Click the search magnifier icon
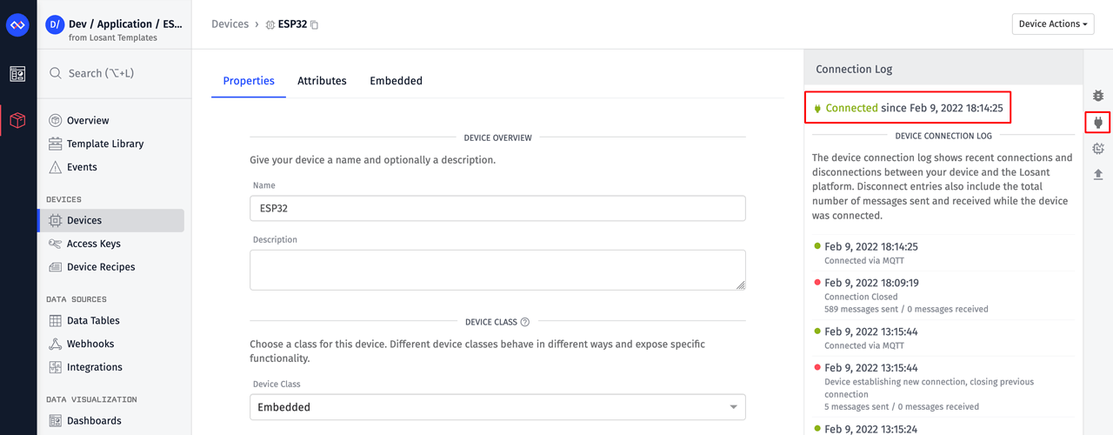The height and width of the screenshot is (435, 1113). pos(56,73)
